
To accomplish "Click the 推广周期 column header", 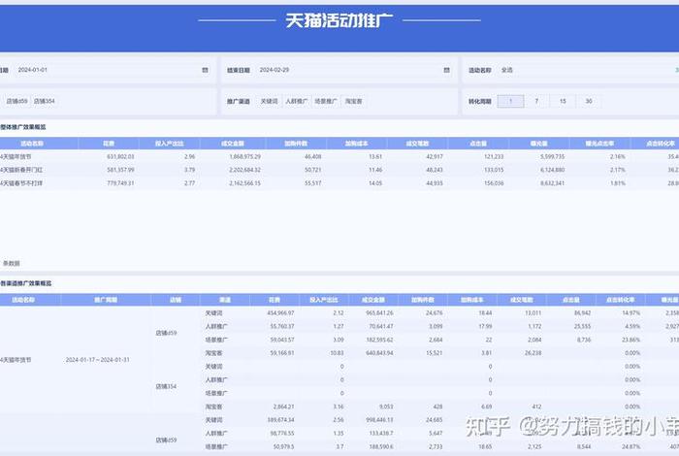I will coord(106,300).
